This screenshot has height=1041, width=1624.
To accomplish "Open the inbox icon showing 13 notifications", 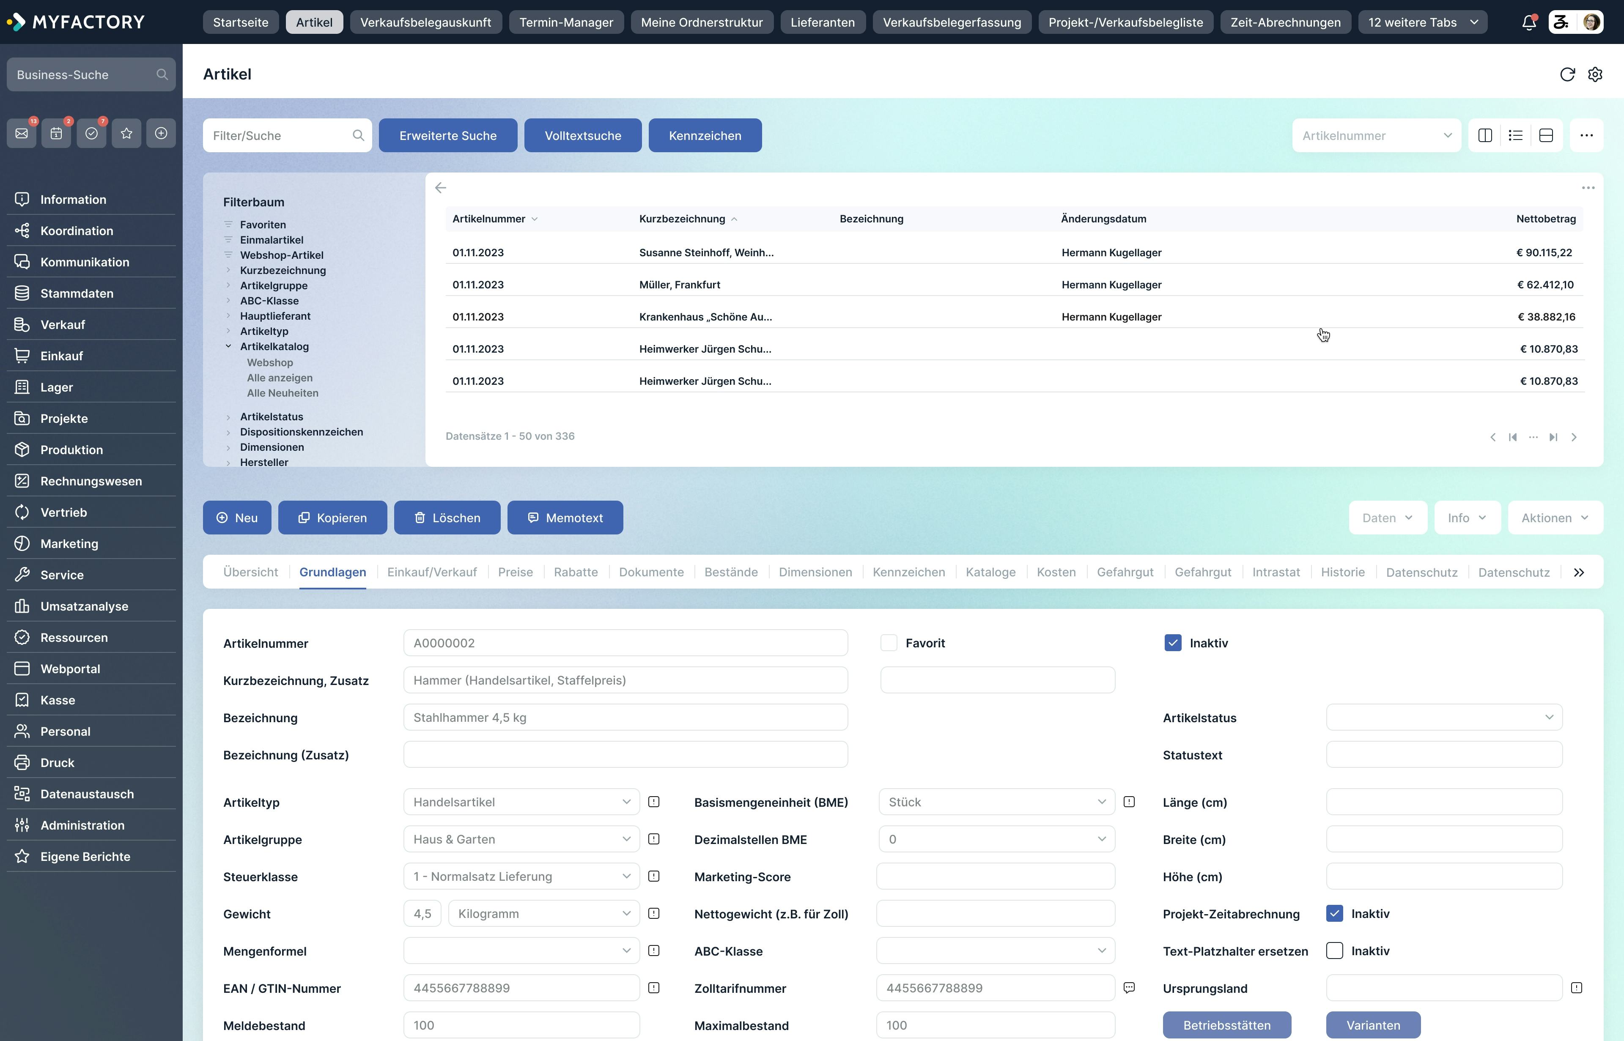I will pos(22,132).
